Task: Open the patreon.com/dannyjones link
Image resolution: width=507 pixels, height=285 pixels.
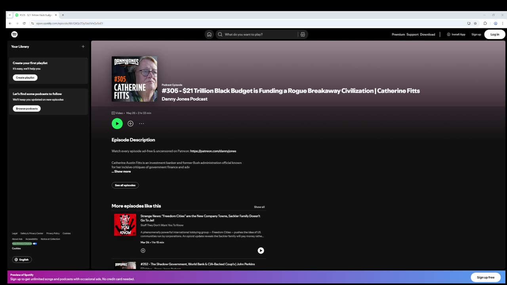Action: [x=213, y=151]
